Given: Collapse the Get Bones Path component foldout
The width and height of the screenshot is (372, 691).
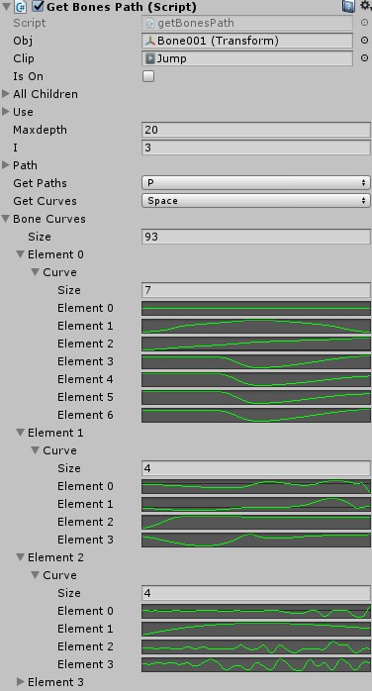Looking at the screenshot, I should (6, 6).
